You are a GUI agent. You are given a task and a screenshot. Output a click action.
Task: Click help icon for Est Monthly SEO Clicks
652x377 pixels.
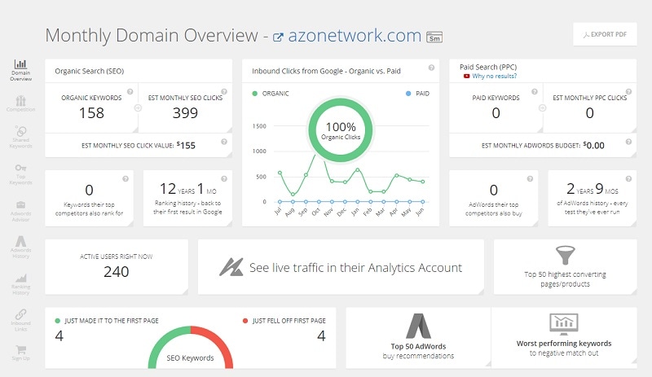[224, 92]
